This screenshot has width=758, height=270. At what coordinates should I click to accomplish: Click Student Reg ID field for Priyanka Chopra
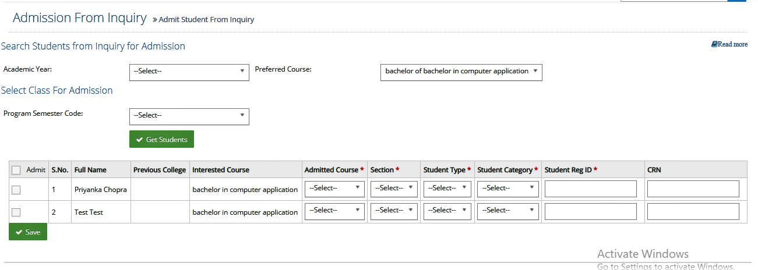click(591, 189)
